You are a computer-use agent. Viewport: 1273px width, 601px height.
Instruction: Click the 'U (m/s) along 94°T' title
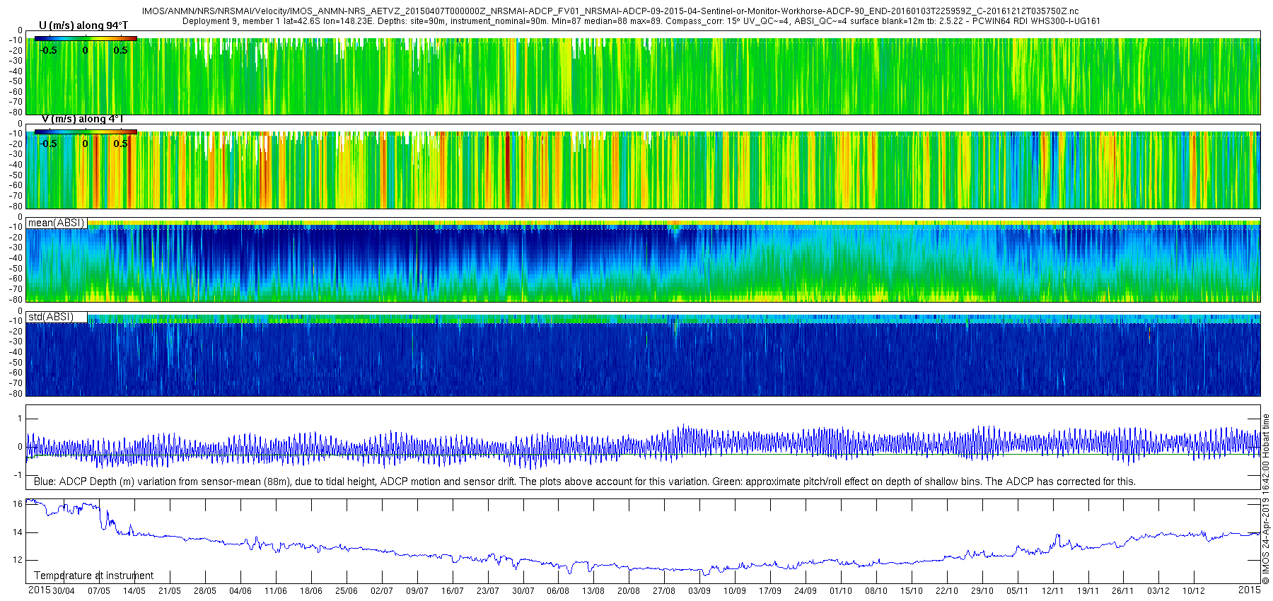click(x=83, y=25)
